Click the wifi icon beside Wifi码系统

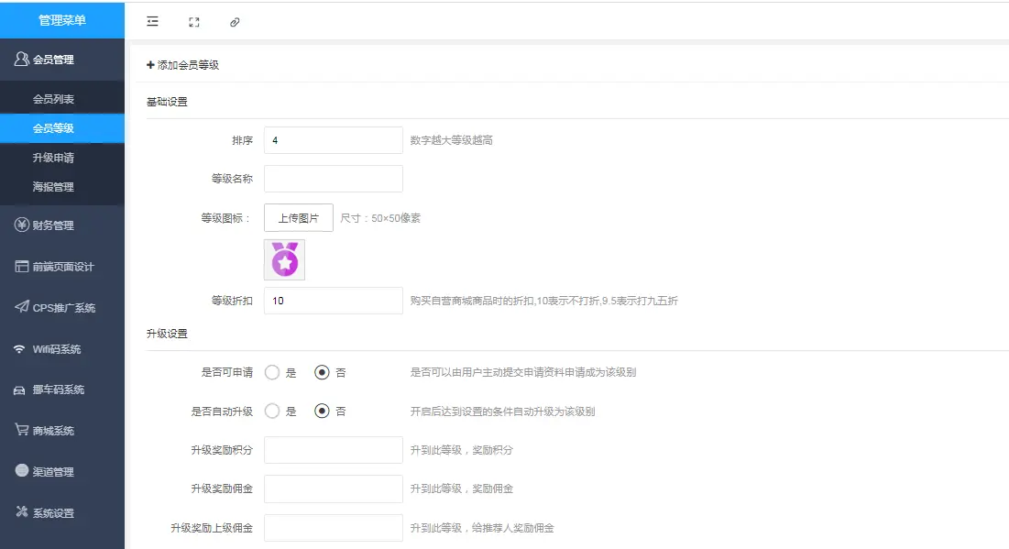tap(20, 349)
